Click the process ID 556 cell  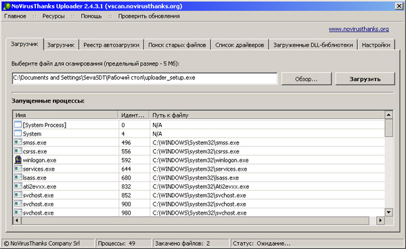126,151
